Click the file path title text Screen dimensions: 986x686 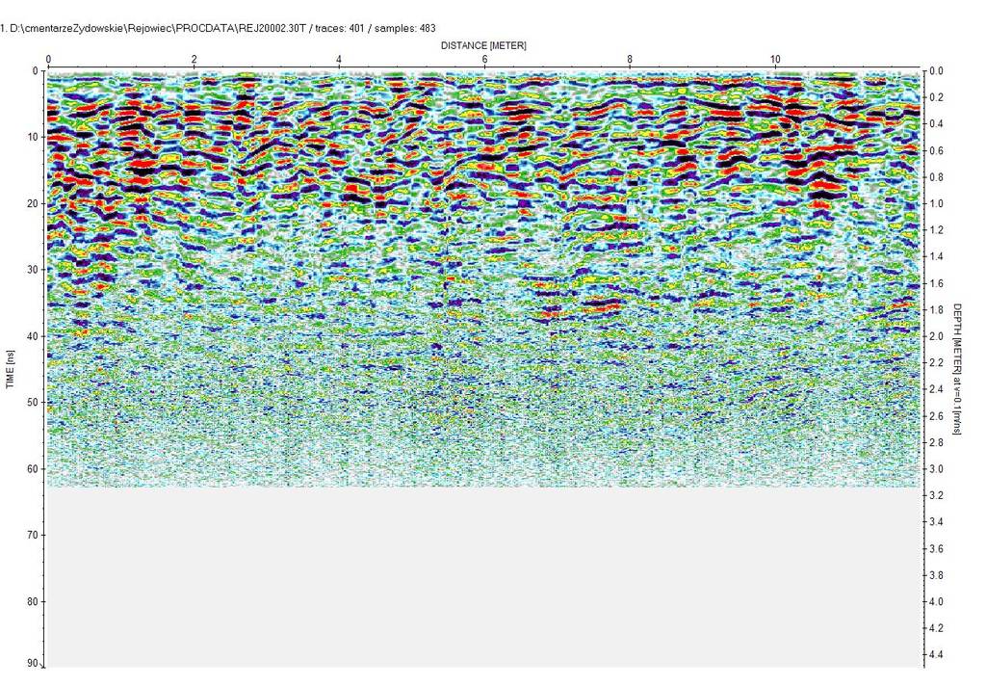(219, 28)
